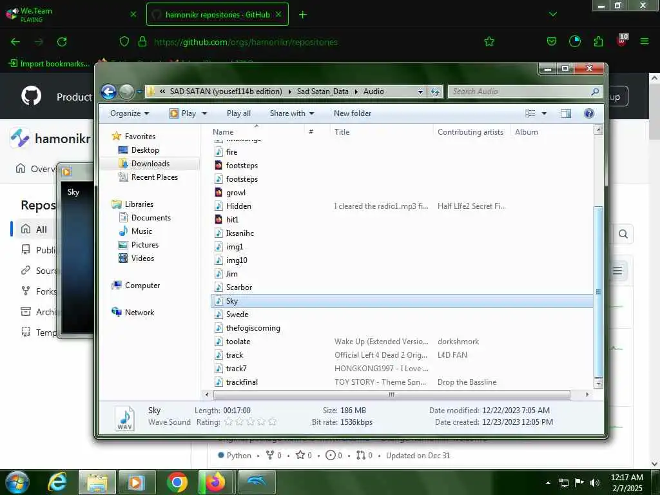This screenshot has height=495, width=660.
Task: Sort by Contributing artists column header
Action: click(471, 131)
